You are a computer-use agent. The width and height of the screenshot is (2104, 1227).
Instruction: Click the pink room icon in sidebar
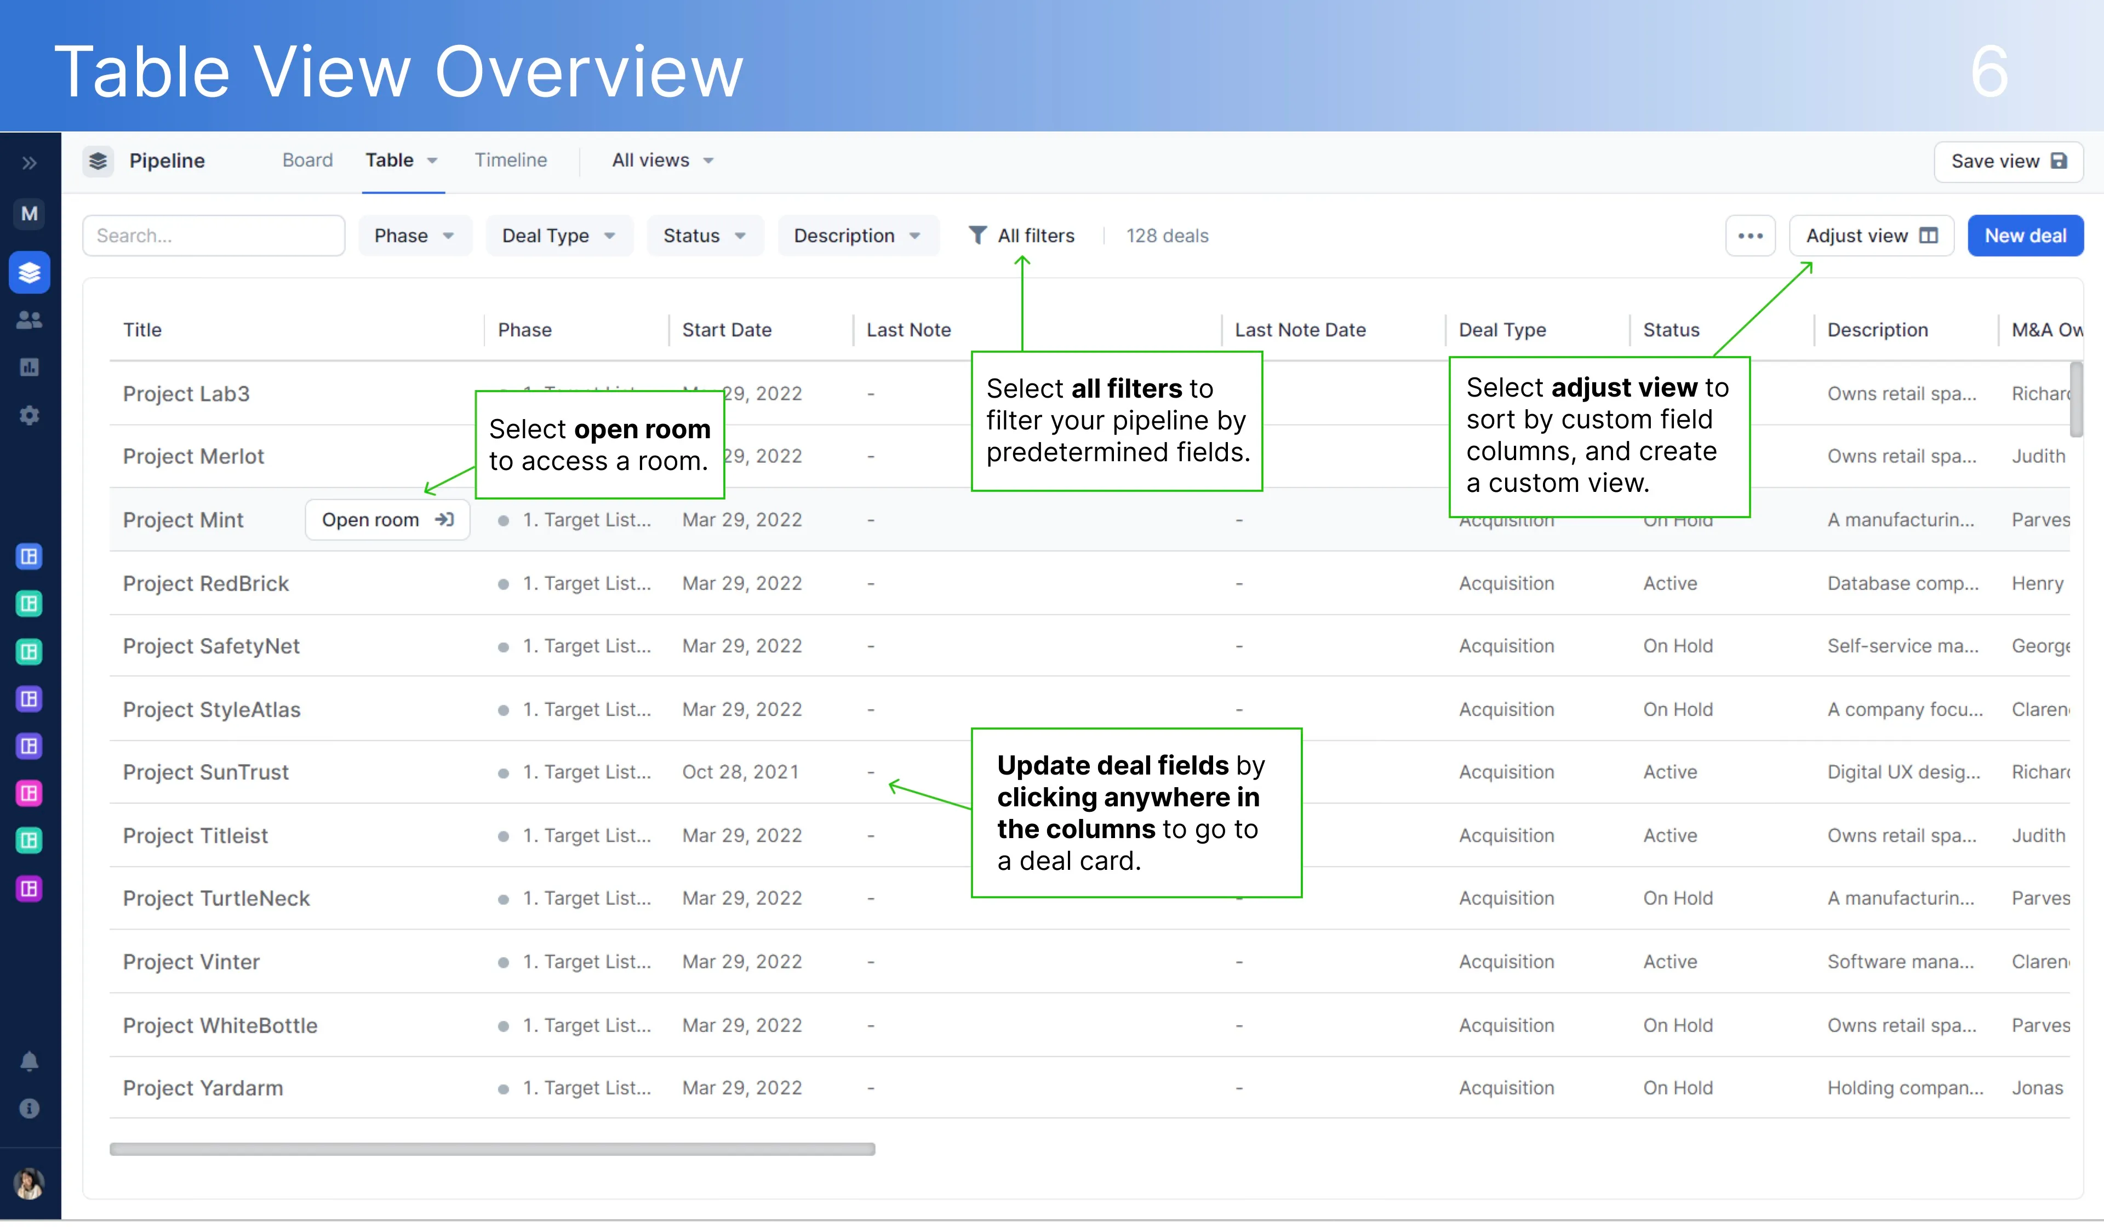click(x=29, y=794)
